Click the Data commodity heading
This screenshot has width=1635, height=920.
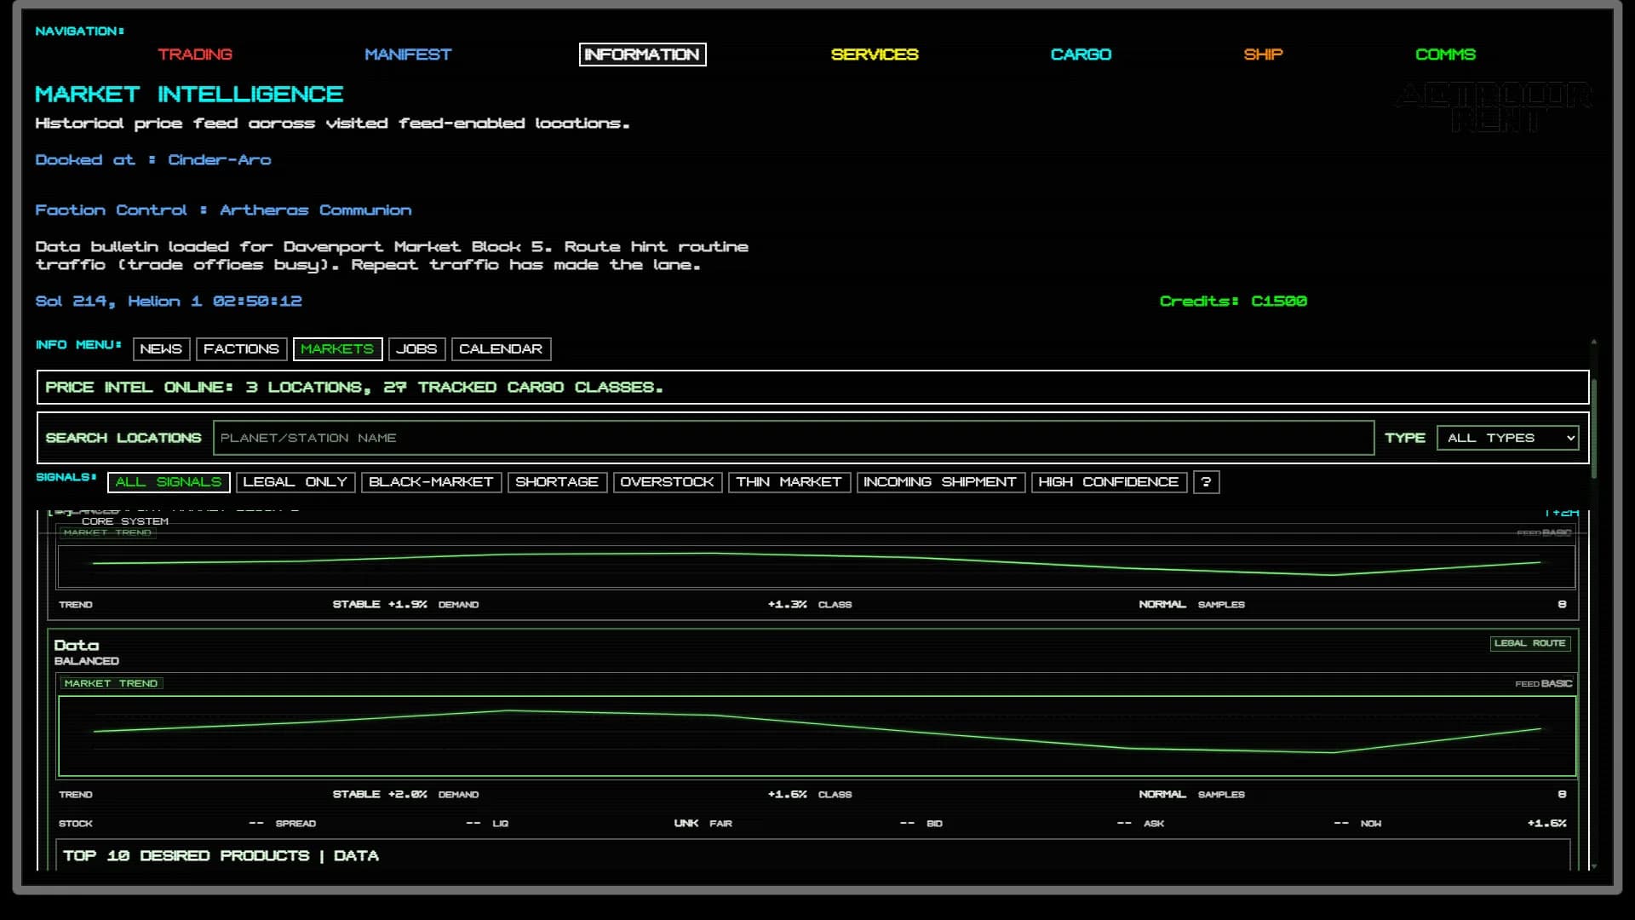point(77,646)
